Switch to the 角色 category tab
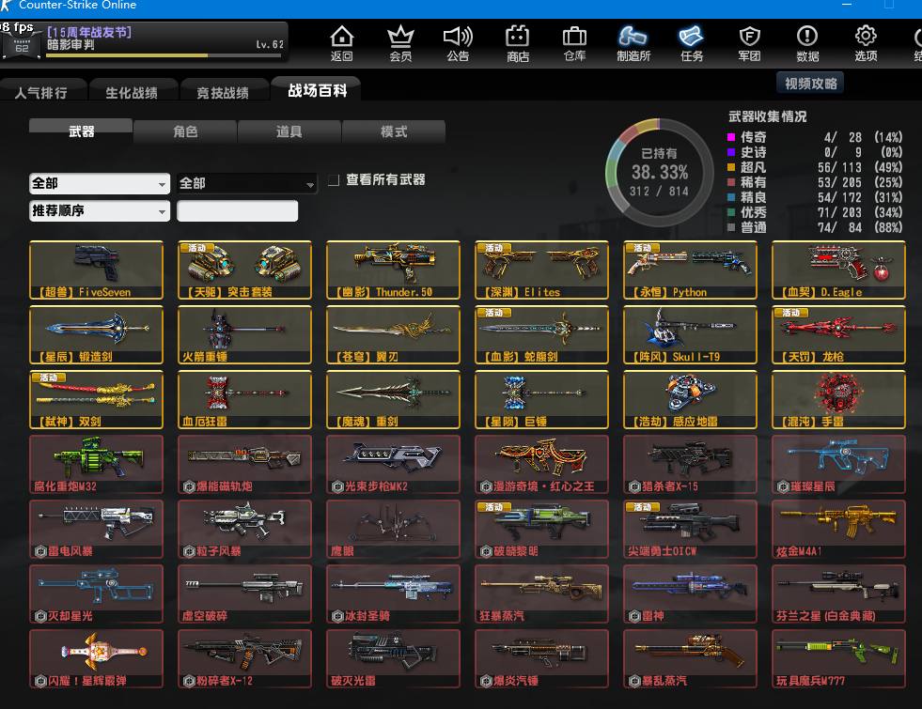Viewport: 922px width, 709px height. pyautogui.click(x=185, y=131)
